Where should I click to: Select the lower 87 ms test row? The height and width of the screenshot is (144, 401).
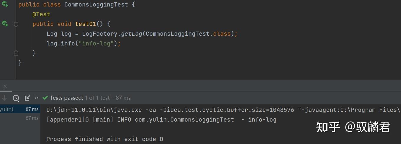20,118
